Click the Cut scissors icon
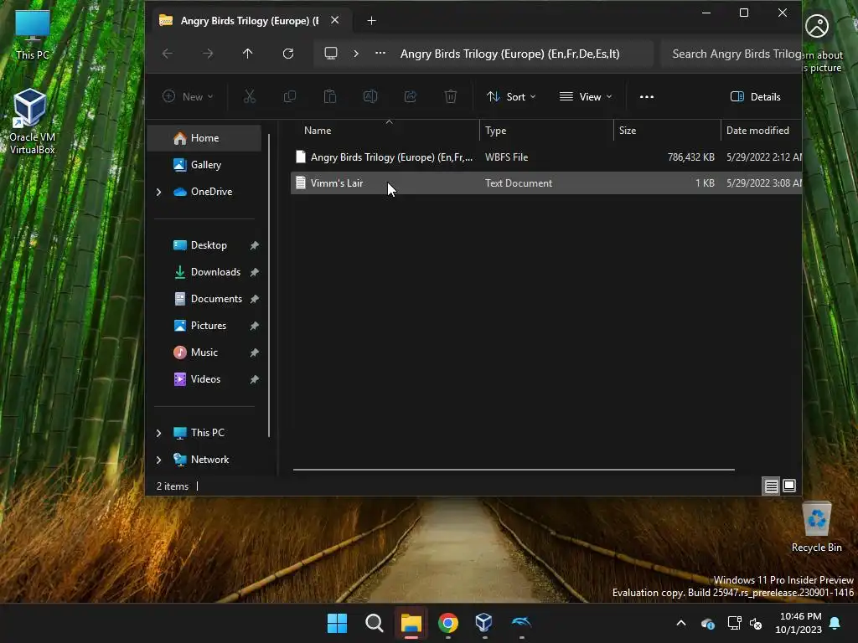The height and width of the screenshot is (643, 858). tap(250, 97)
